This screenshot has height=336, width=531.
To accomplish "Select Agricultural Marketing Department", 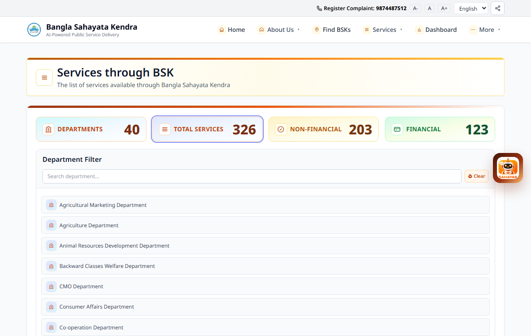I will [x=265, y=205].
